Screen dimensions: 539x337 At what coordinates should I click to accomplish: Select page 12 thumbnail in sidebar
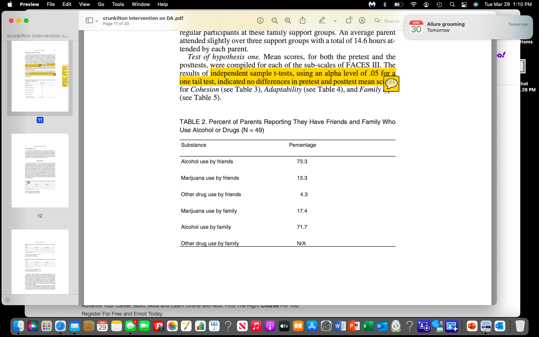click(40, 170)
